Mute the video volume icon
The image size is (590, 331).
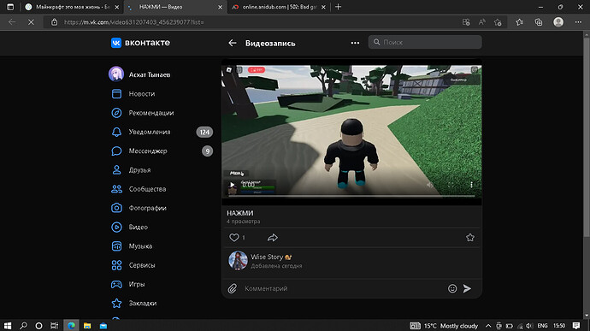click(x=430, y=185)
